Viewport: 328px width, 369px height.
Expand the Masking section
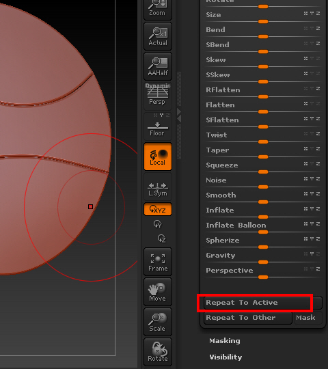point(225,341)
